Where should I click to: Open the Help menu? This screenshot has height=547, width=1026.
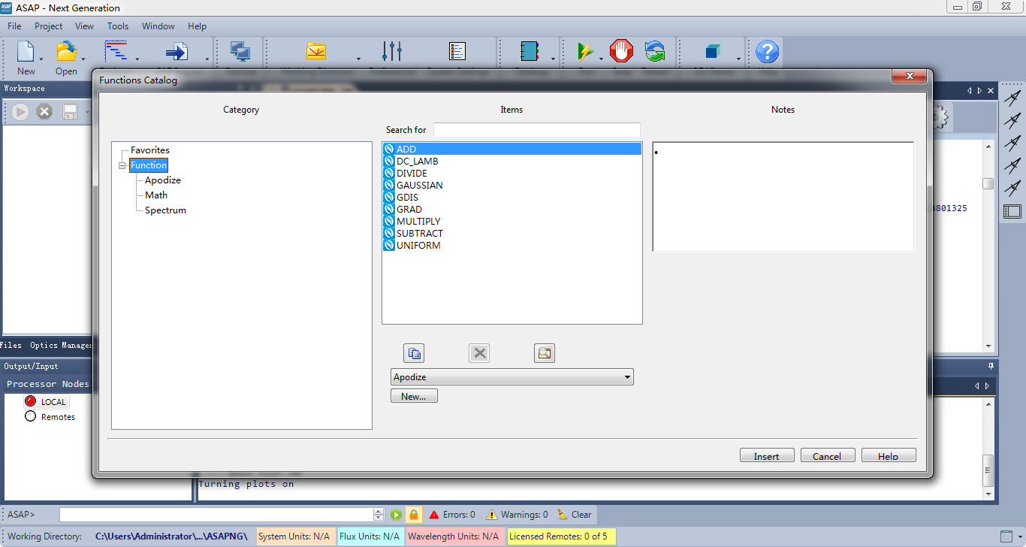[198, 26]
